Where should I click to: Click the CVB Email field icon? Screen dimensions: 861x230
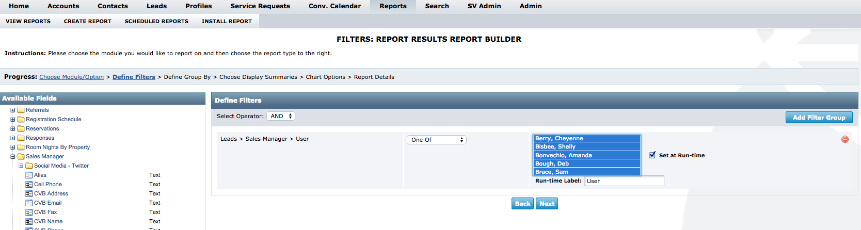(29, 203)
